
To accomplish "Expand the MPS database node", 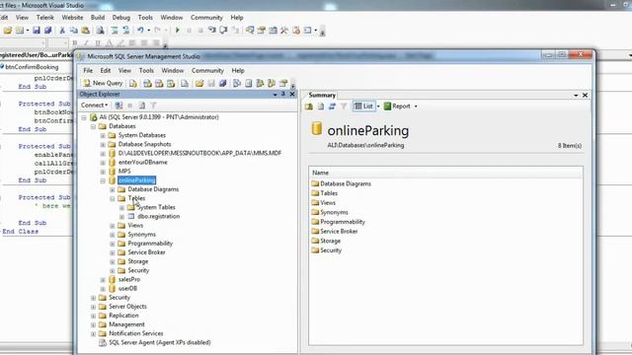I will click(103, 172).
